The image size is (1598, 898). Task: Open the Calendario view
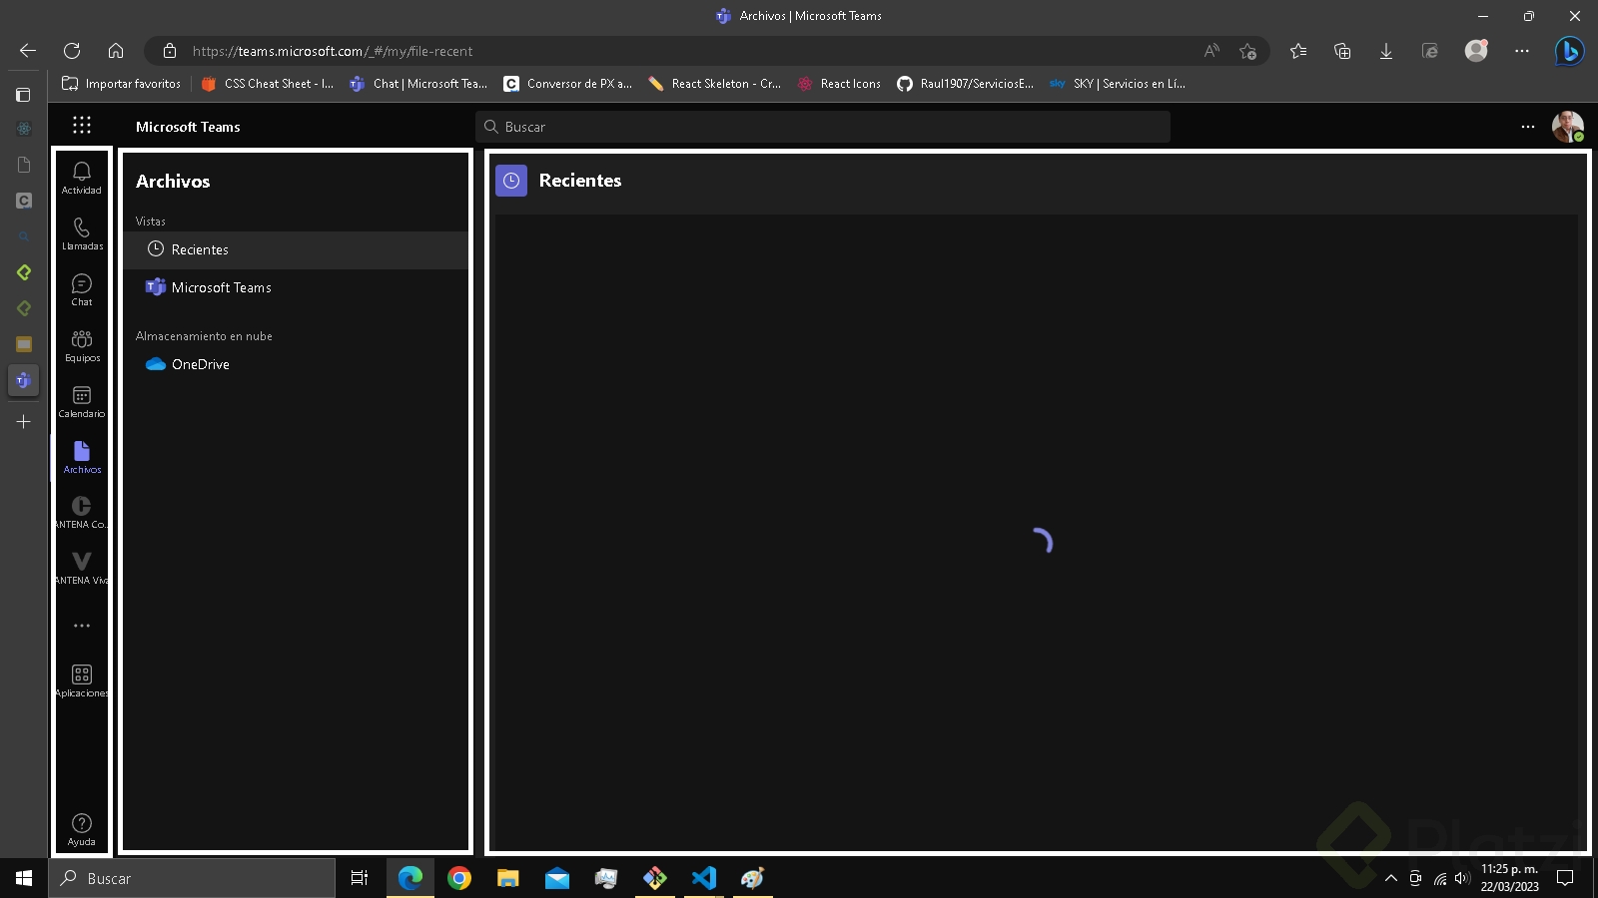(81, 401)
